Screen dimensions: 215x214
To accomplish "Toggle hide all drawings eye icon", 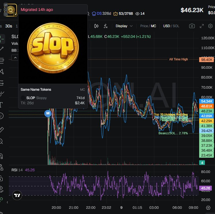I will (2, 189).
